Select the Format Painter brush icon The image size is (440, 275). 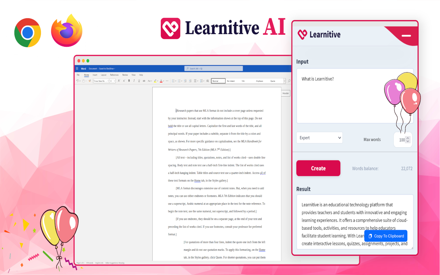90,81
